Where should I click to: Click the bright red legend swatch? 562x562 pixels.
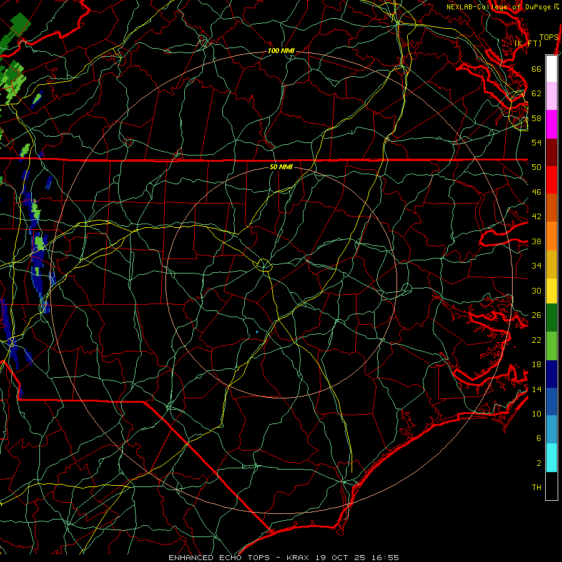point(551,180)
